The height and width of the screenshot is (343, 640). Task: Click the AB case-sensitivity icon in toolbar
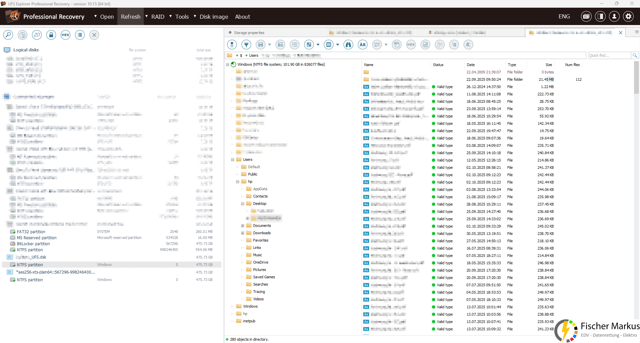[363, 45]
